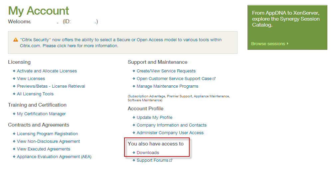Viewport: 332px width, 176px height.
Task: Click Update My Profile
Action: [154, 118]
